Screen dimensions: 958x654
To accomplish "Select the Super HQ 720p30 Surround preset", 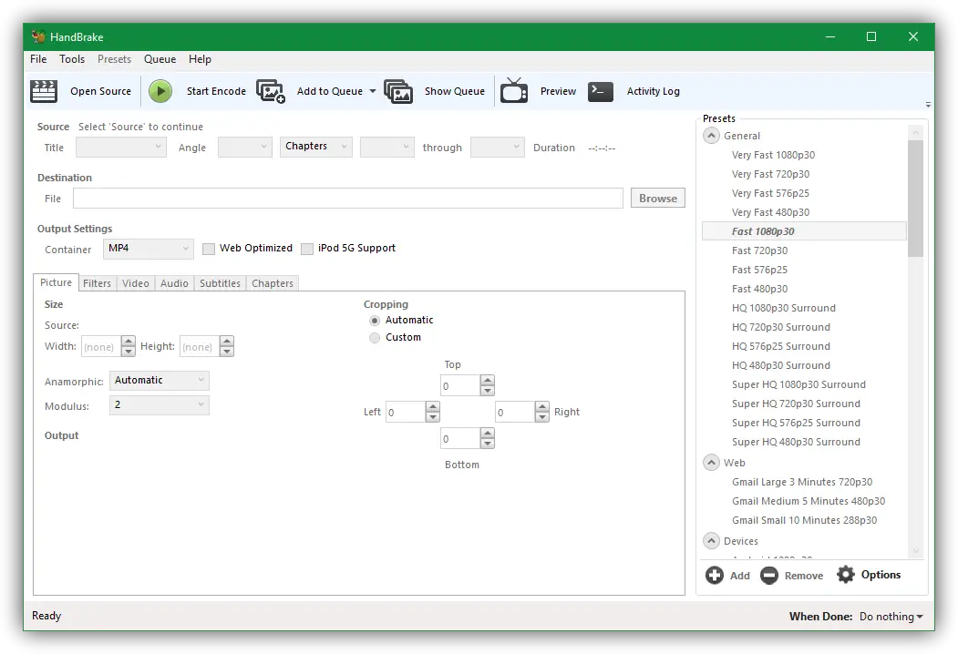I will (796, 404).
